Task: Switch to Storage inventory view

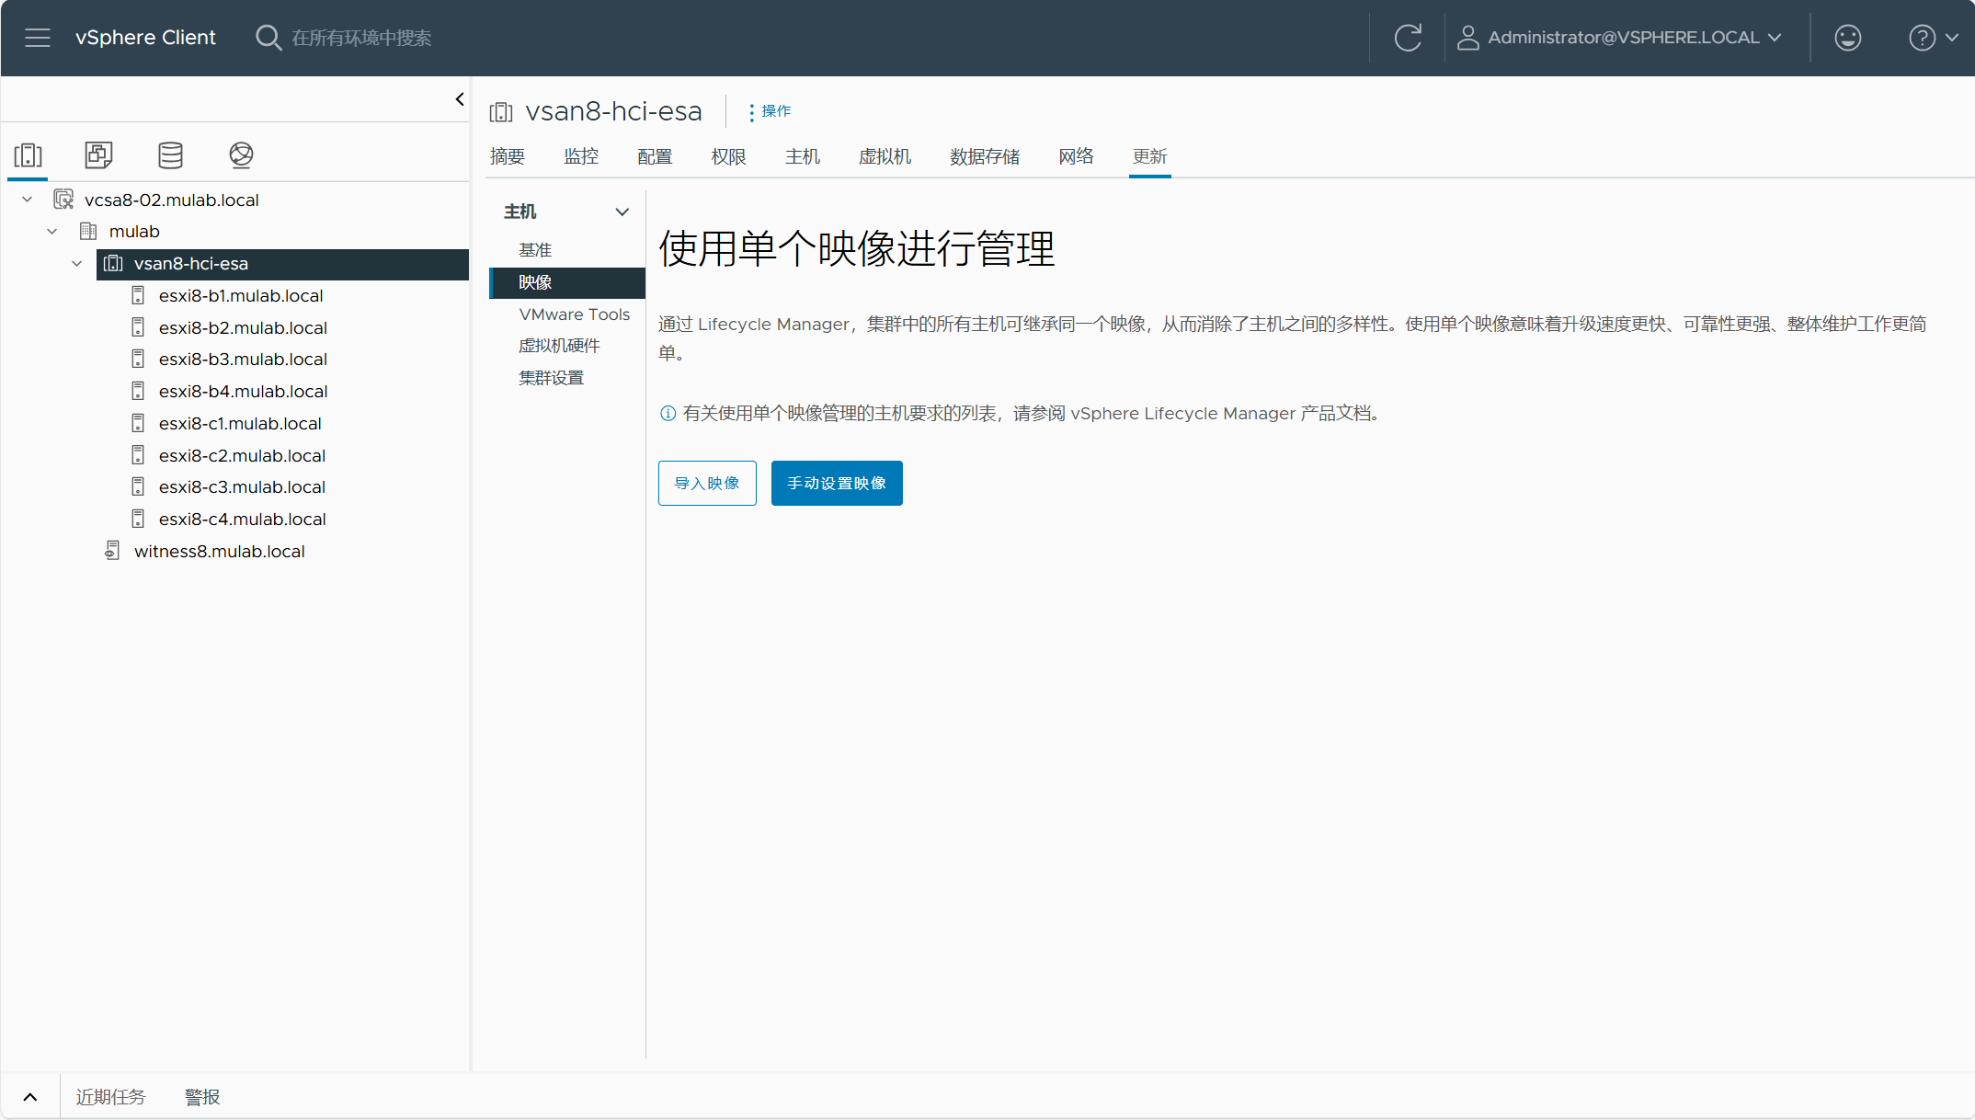Action: (x=170, y=154)
